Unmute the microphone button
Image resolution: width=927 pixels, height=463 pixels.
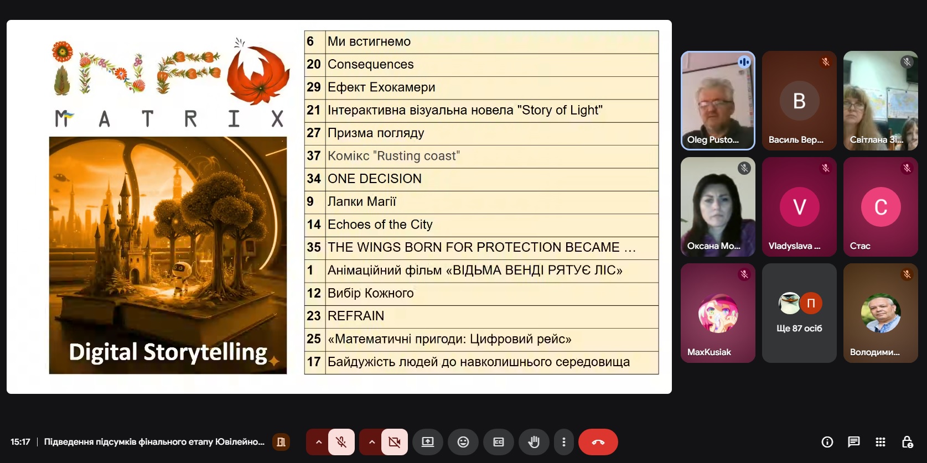341,442
